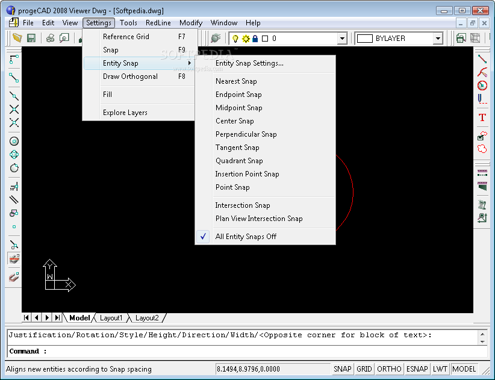Toggle SNAP in the status bar

pyautogui.click(x=342, y=369)
